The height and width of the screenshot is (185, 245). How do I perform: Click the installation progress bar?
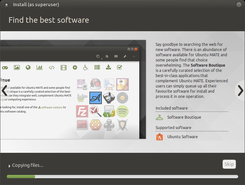tap(122, 177)
